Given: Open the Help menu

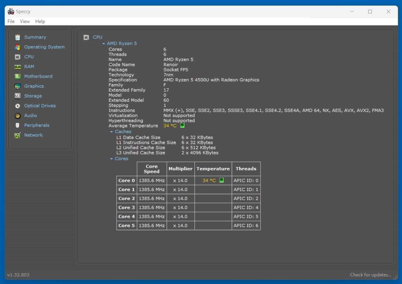Looking at the screenshot, I should point(40,21).
